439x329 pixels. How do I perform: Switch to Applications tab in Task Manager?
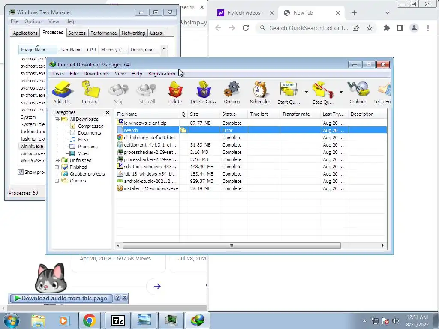[25, 33]
